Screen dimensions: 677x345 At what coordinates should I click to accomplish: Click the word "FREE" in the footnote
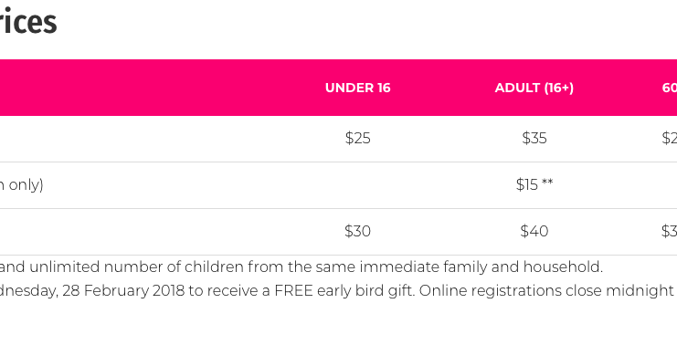[x=293, y=290]
